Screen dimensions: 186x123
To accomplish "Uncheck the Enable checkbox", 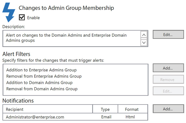I will point(22,17).
